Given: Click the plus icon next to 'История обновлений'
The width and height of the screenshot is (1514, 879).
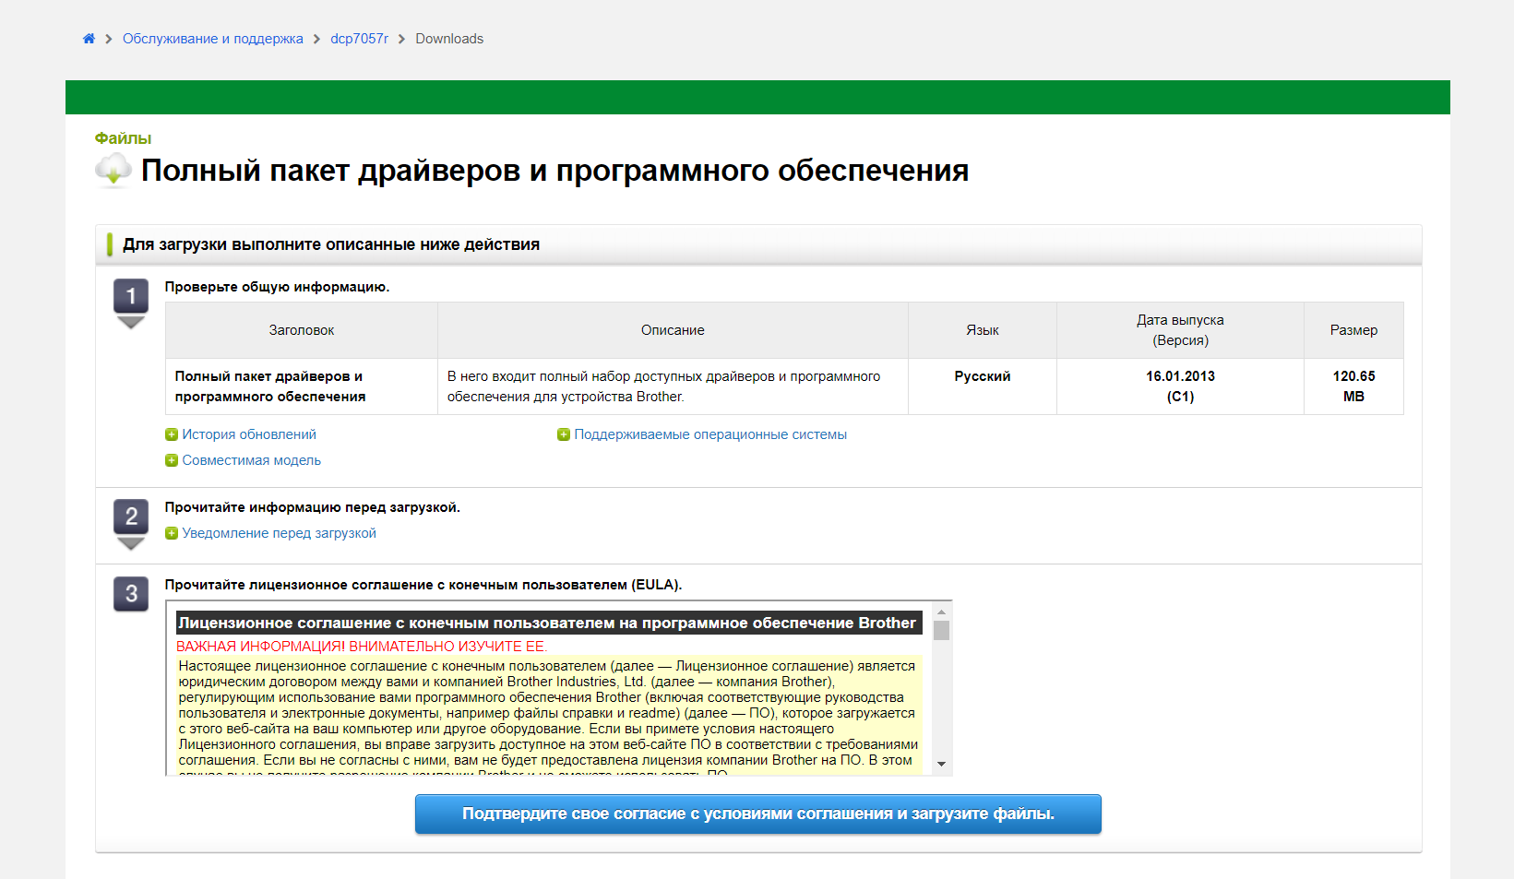Looking at the screenshot, I should [x=172, y=434].
